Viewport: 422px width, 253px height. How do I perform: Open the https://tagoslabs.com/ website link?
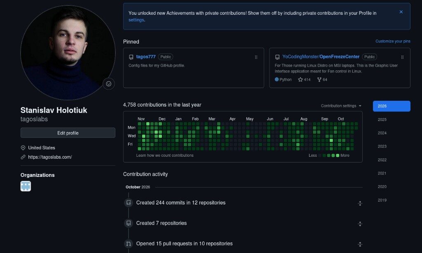coord(50,157)
